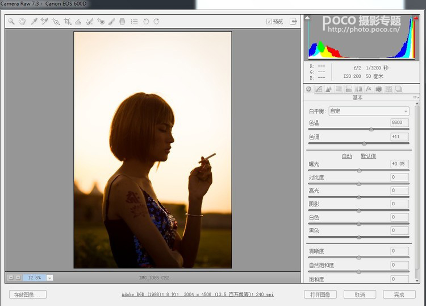The image size is (426, 306).
Task: Choose the Straighten tool
Action: click(78, 21)
